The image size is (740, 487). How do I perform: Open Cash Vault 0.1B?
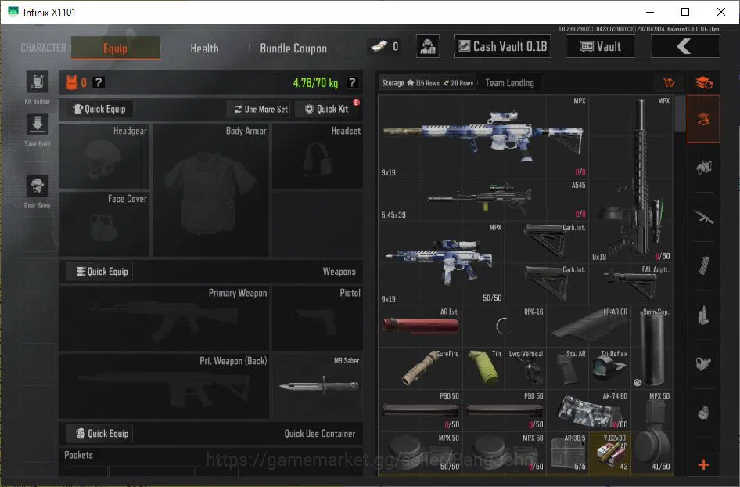503,46
